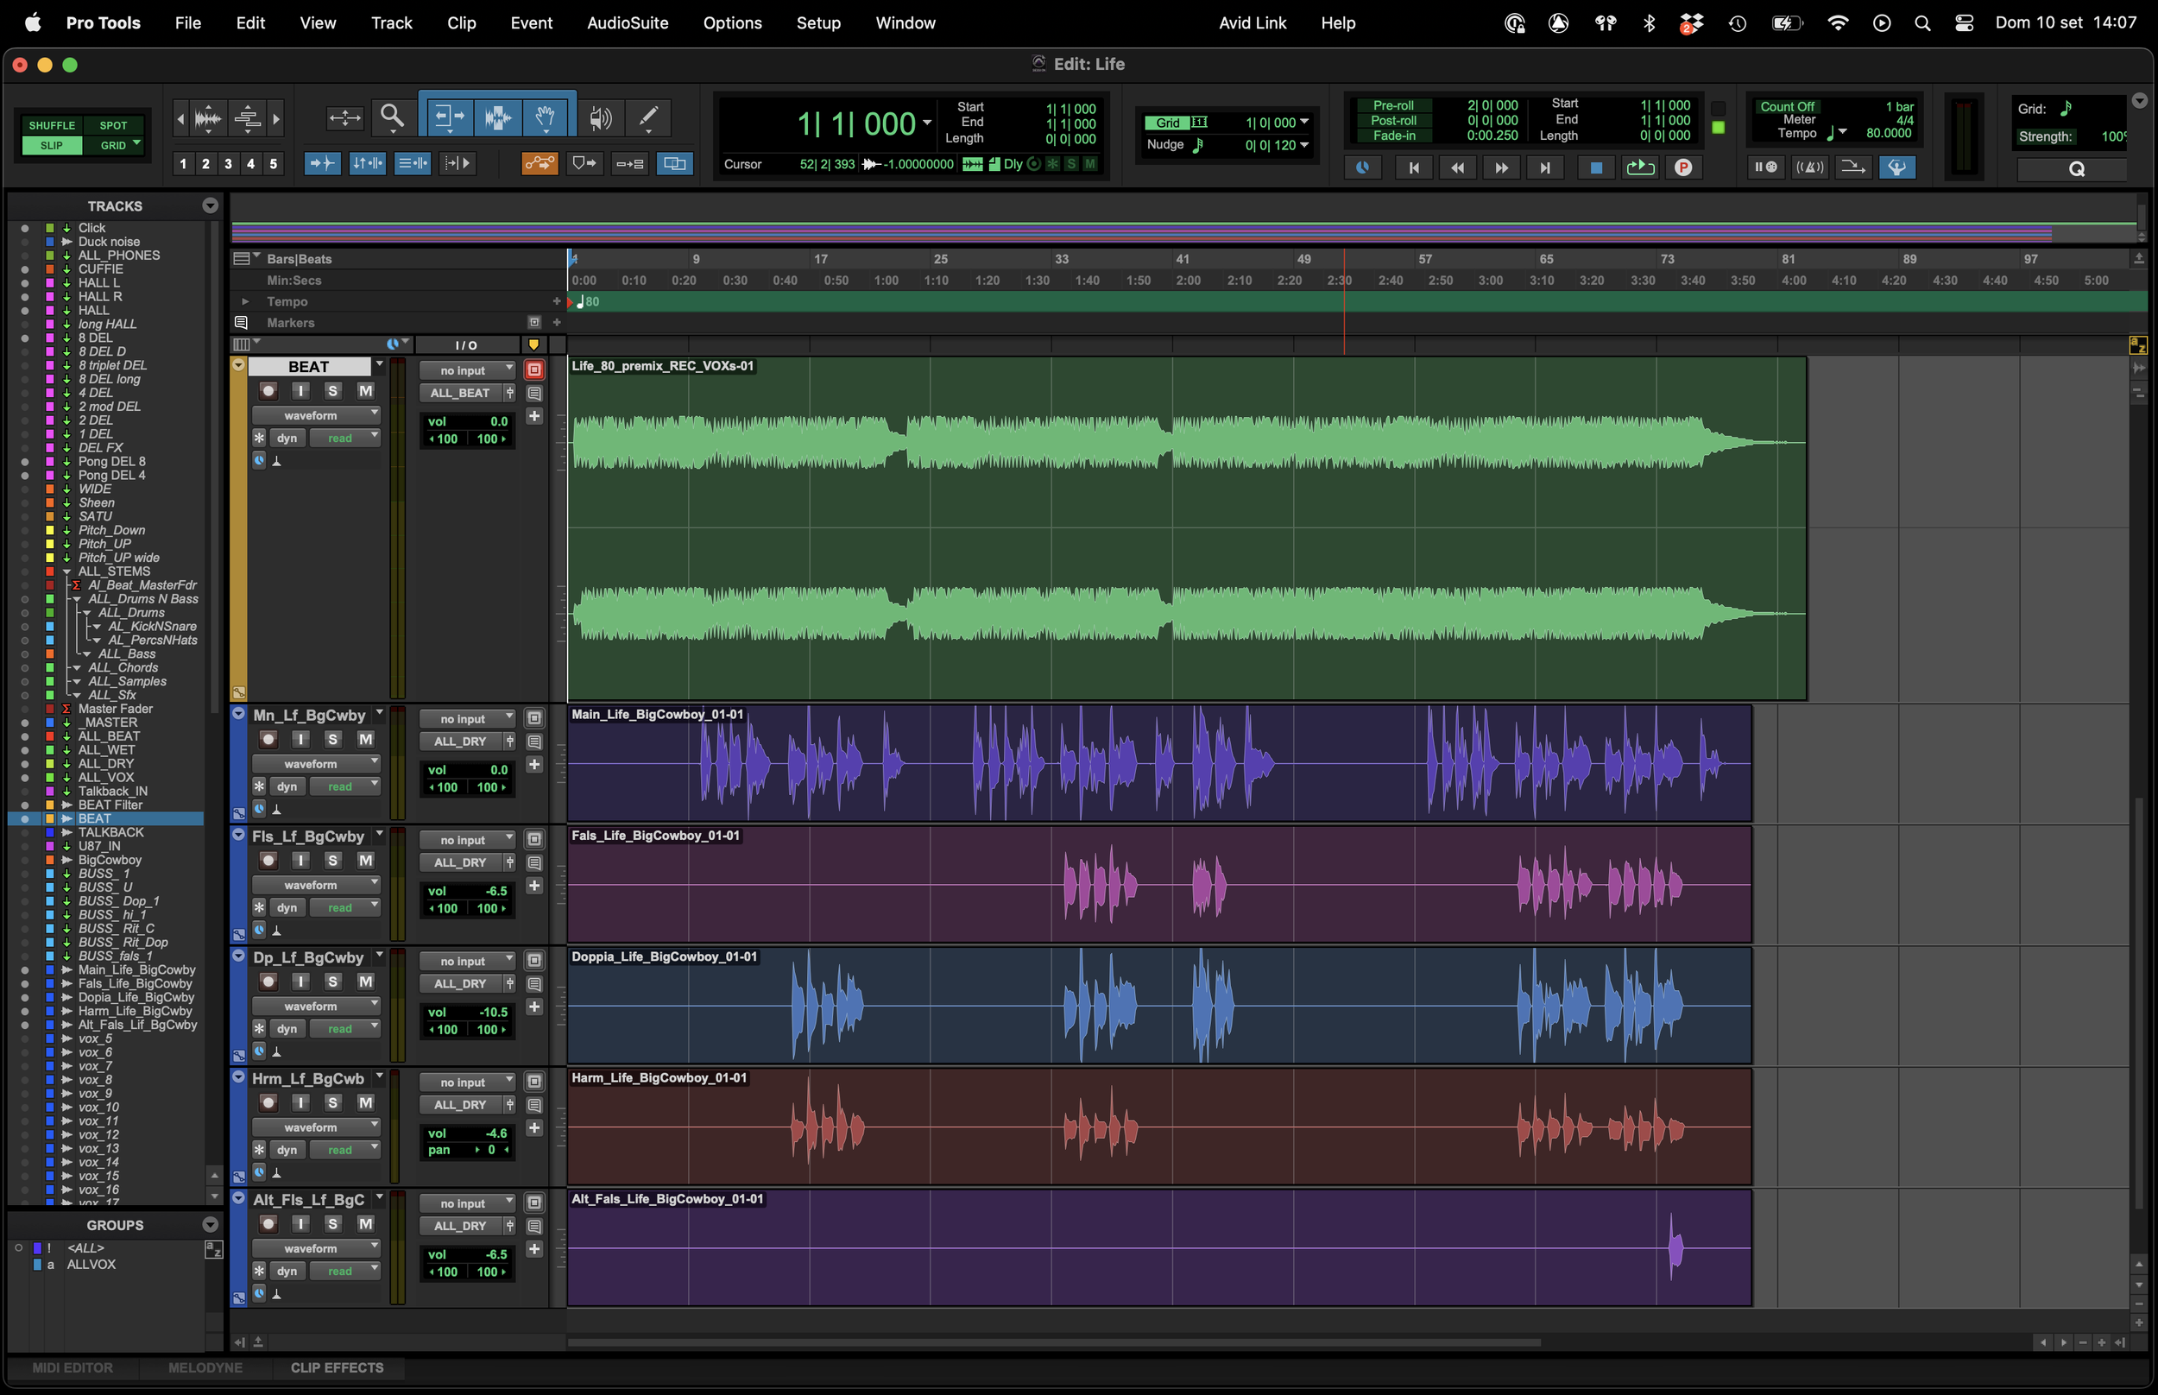Image resolution: width=2158 pixels, height=1395 pixels.
Task: Record-enable the Dp_Lf_BgCwby track
Action: tap(269, 982)
